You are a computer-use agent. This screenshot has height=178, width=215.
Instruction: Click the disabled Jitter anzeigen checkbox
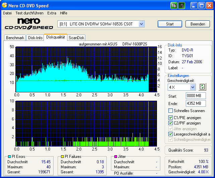[170, 128]
